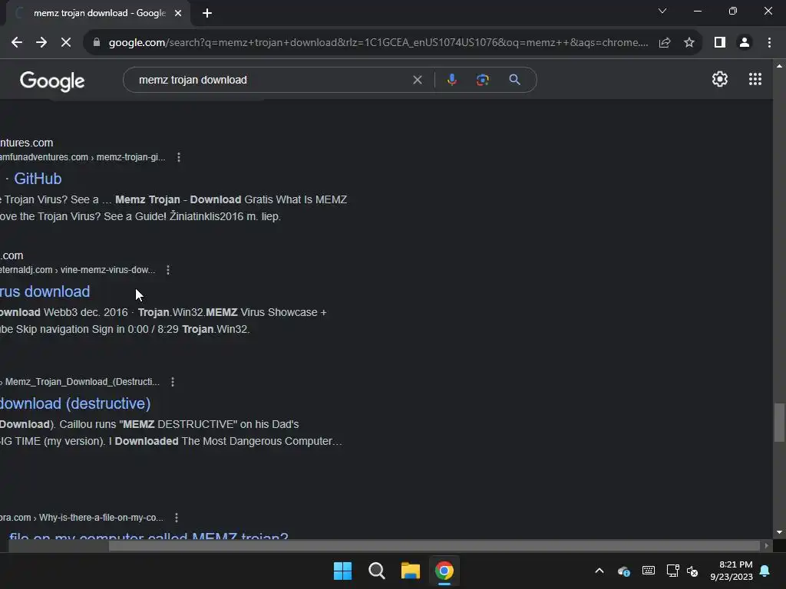
Task: Go back to the previous page
Action: click(17, 43)
